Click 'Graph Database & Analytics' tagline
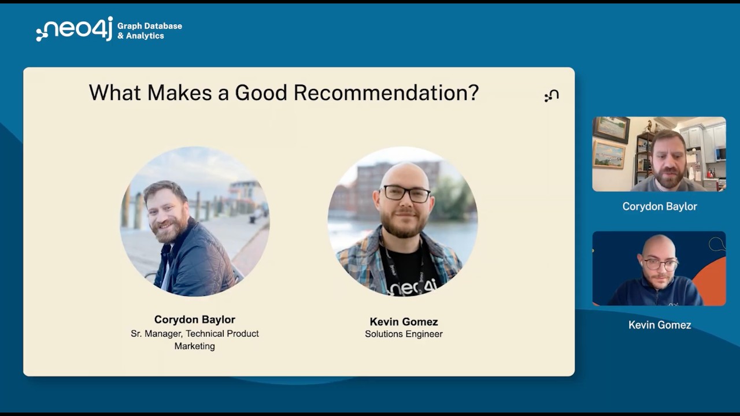 (x=150, y=31)
